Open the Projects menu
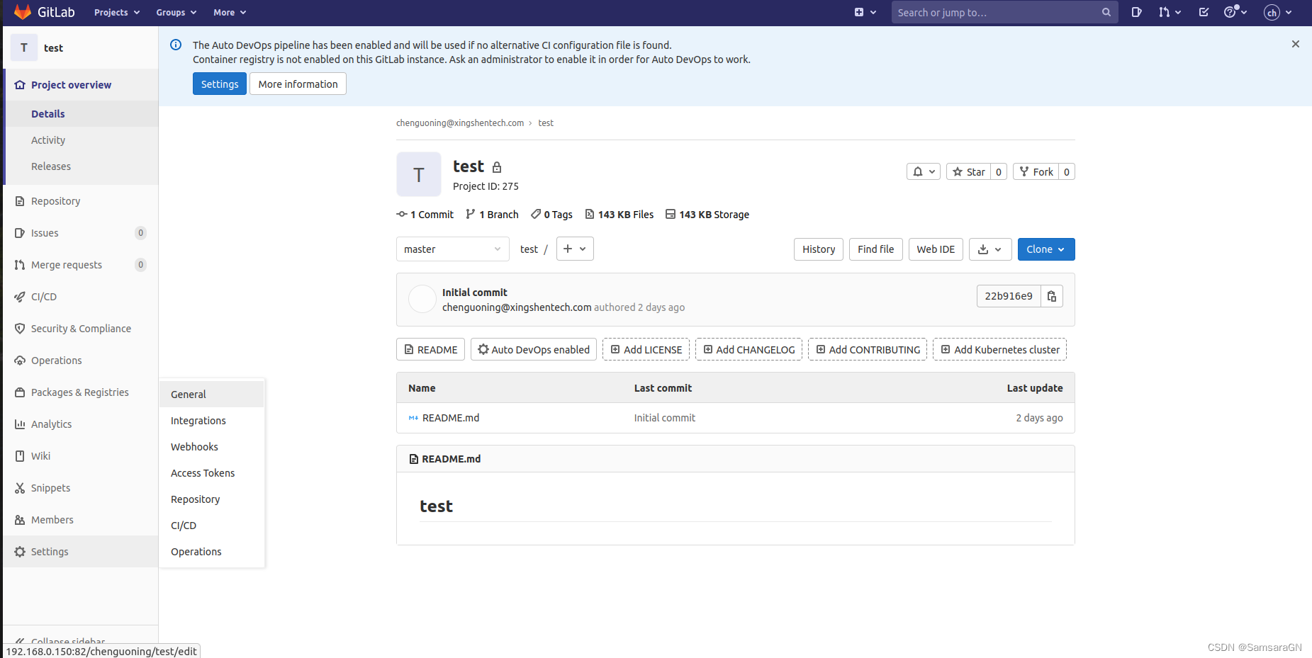The height and width of the screenshot is (658, 1312). (x=117, y=12)
